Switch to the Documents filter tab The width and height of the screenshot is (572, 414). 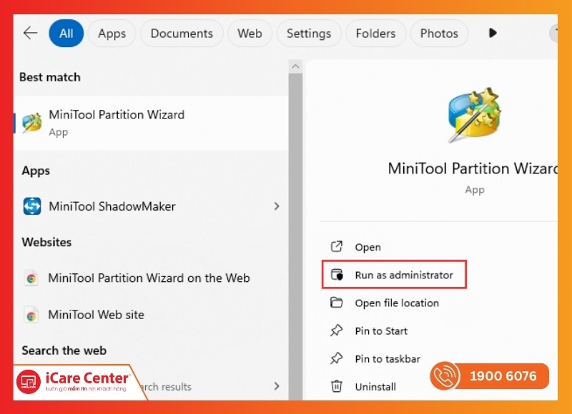point(182,34)
